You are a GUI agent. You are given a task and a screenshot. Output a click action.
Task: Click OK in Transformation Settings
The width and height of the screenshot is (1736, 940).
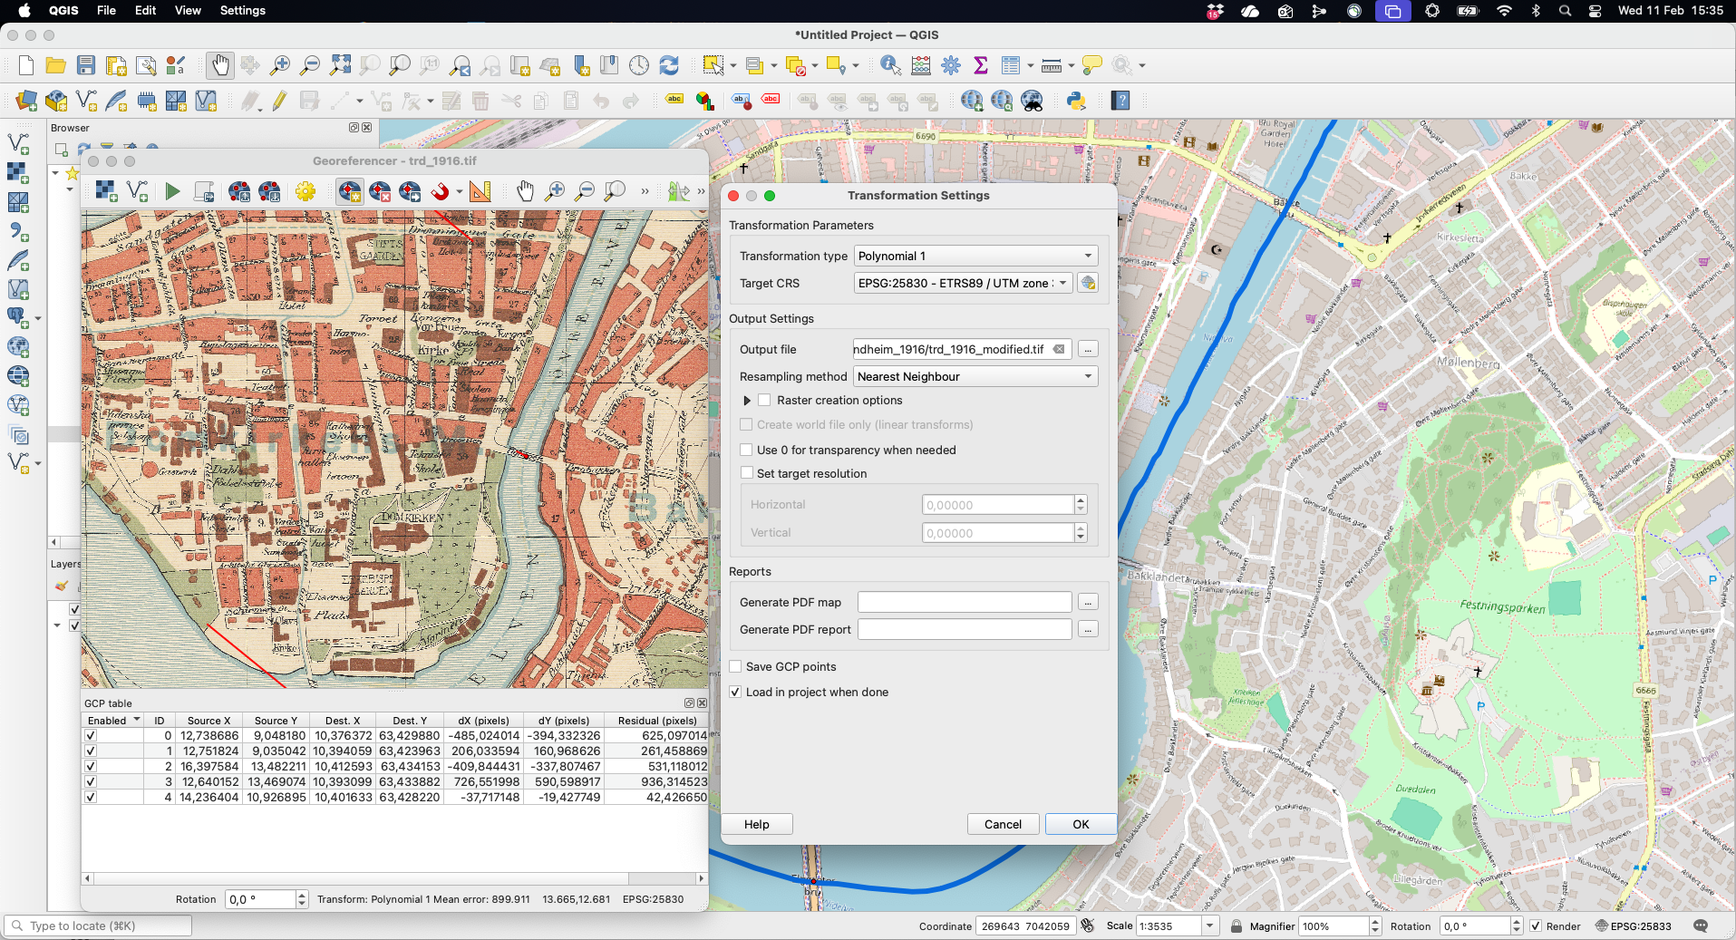click(1081, 824)
